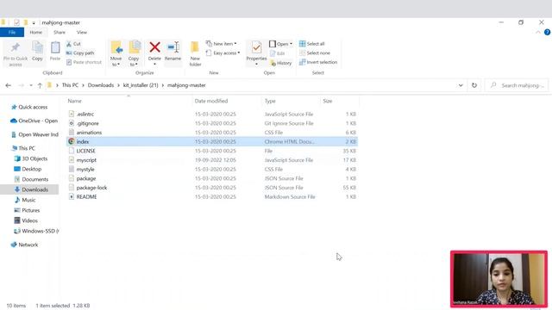This screenshot has height=310, width=552.
Task: Open Documents in navigation pane
Action: [x=31, y=179]
